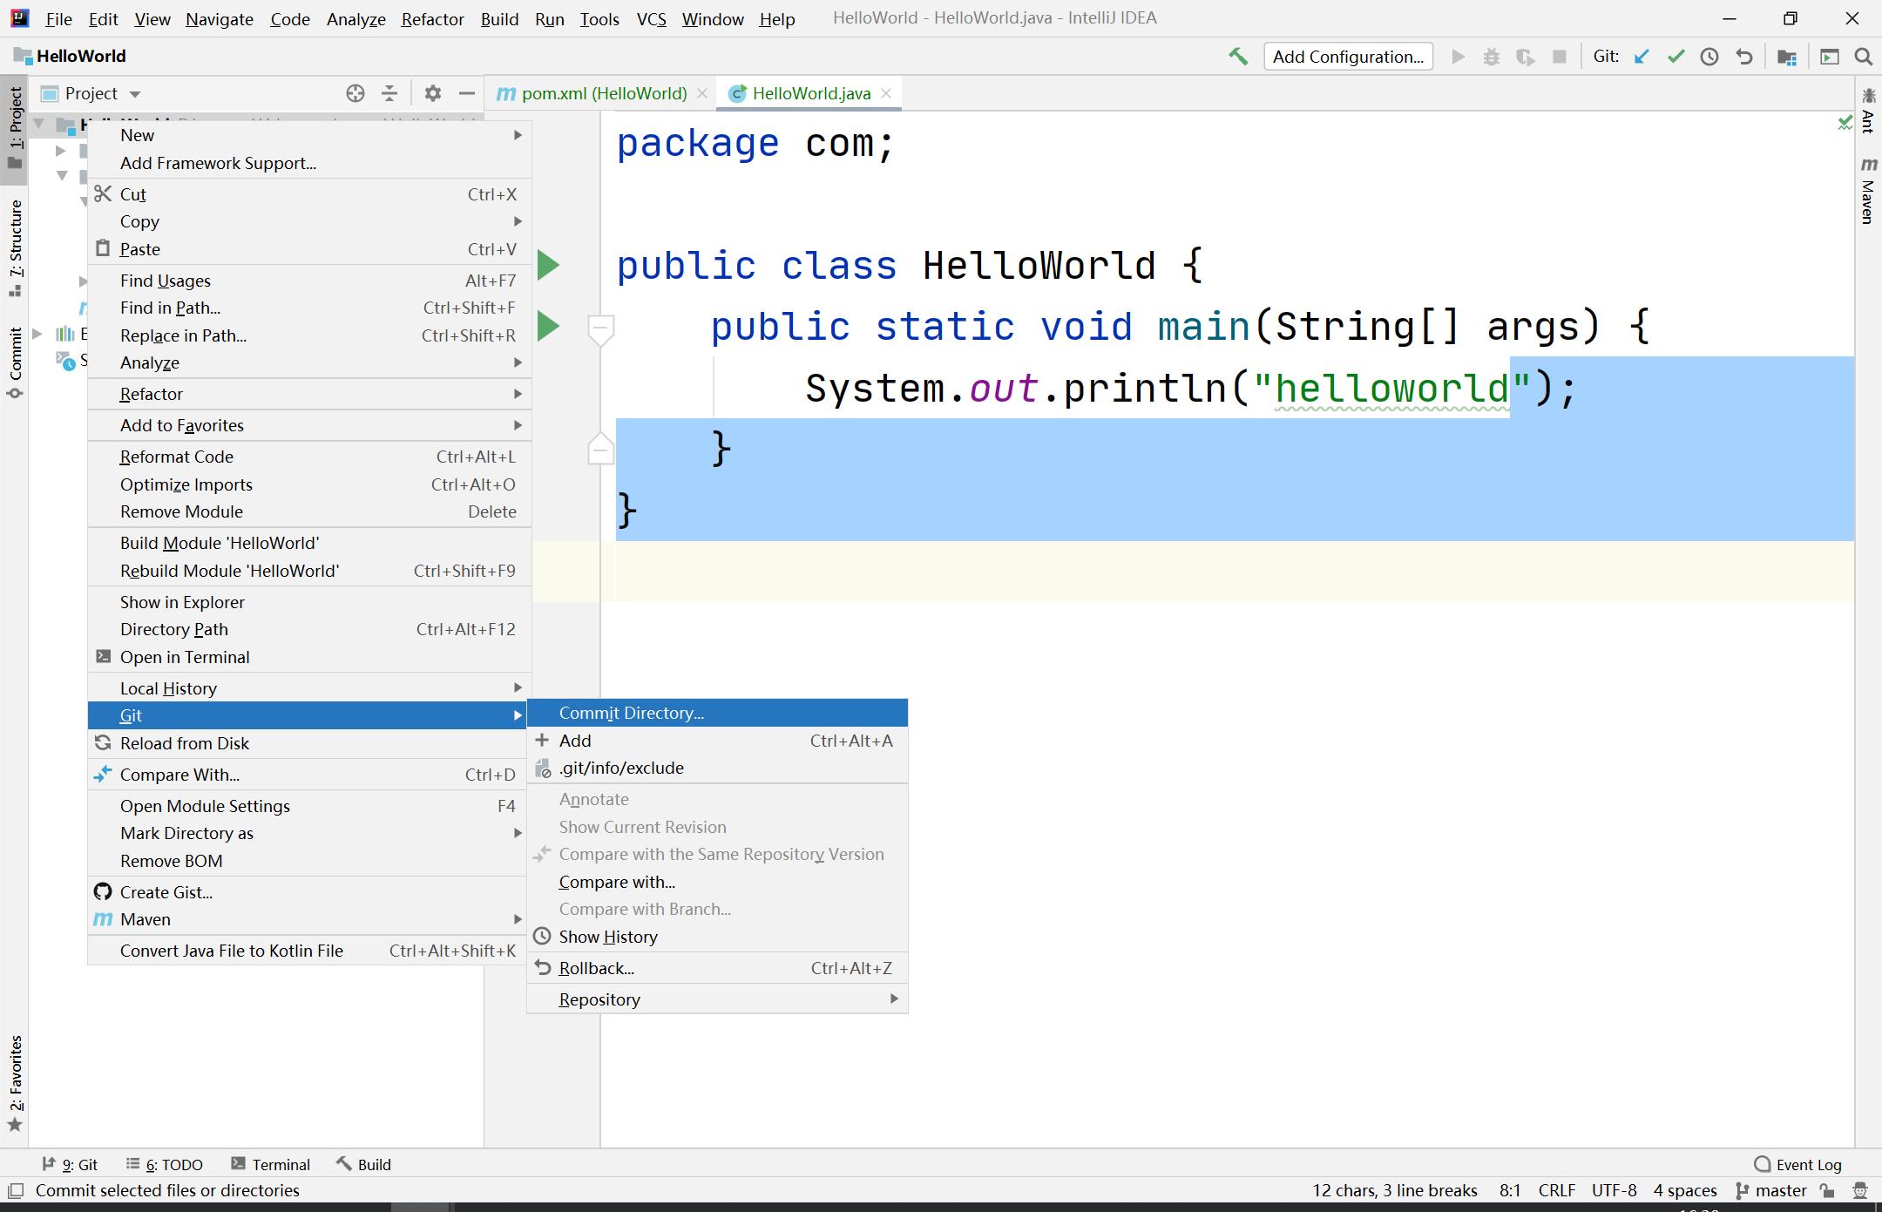The image size is (1882, 1212).
Task: Choose Add in the Git submenu
Action: point(718,741)
